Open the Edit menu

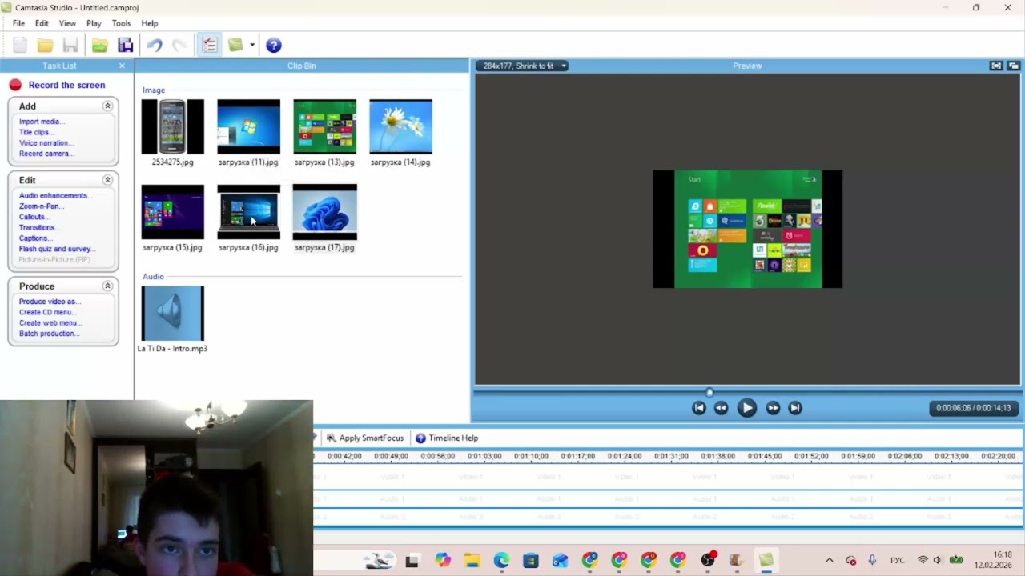click(x=42, y=23)
